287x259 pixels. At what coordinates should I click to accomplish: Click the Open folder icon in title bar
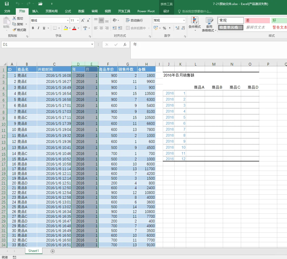click(x=40, y=4)
